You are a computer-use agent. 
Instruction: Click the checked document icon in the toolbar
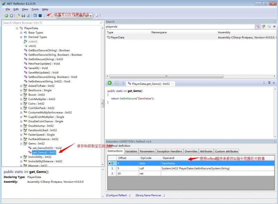pyautogui.click(x=97, y=16)
